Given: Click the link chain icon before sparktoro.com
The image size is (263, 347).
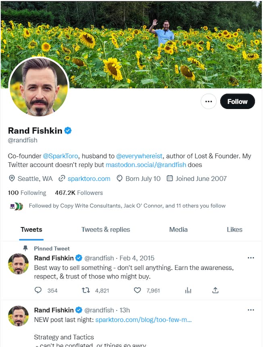Looking at the screenshot, I should [61, 178].
